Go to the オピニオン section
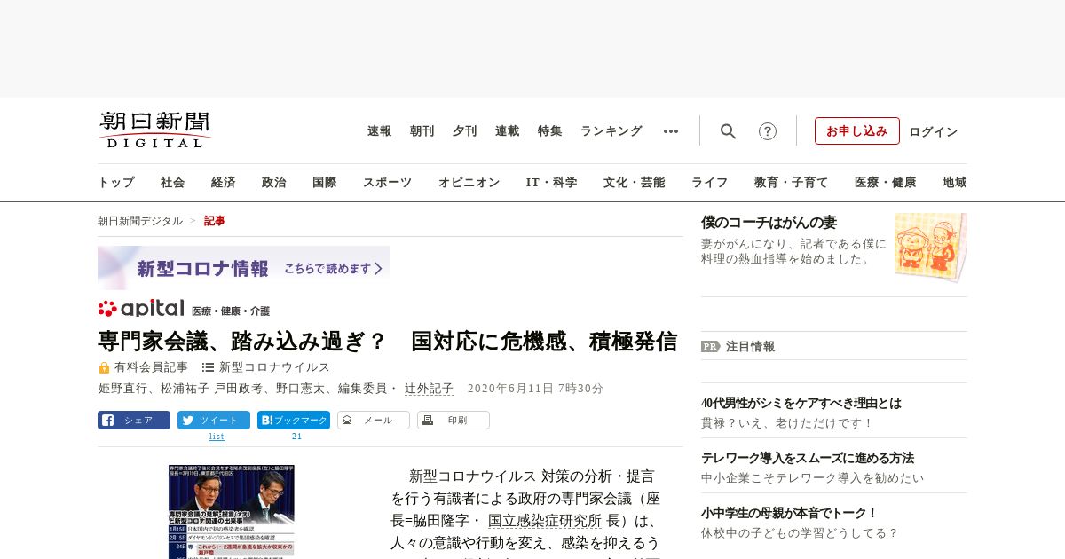 (x=469, y=182)
